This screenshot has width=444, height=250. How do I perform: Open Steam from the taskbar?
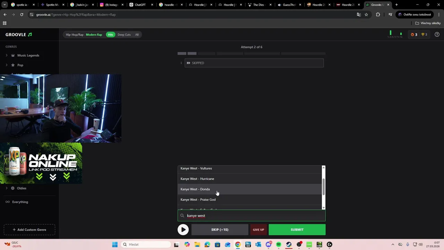pyautogui.click(x=289, y=244)
